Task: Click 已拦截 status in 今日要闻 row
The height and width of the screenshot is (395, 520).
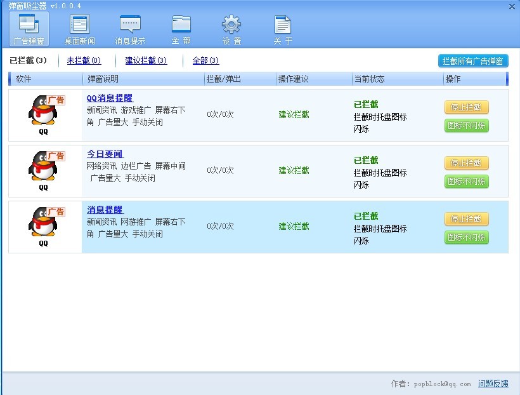Action: click(x=366, y=160)
